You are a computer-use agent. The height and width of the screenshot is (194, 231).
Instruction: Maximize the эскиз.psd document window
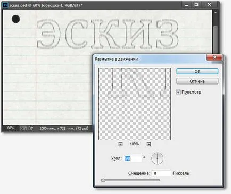click(x=196, y=5)
